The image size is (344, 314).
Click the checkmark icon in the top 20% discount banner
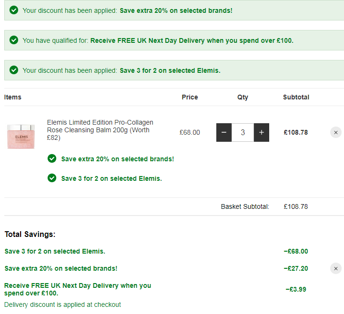pyautogui.click(x=14, y=10)
